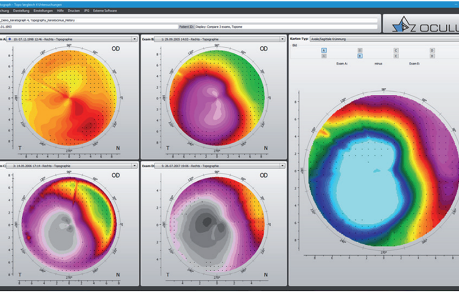Select image D in the bottom Bild row
This screenshot has width=459, height=292.
pyautogui.click(x=432, y=56)
